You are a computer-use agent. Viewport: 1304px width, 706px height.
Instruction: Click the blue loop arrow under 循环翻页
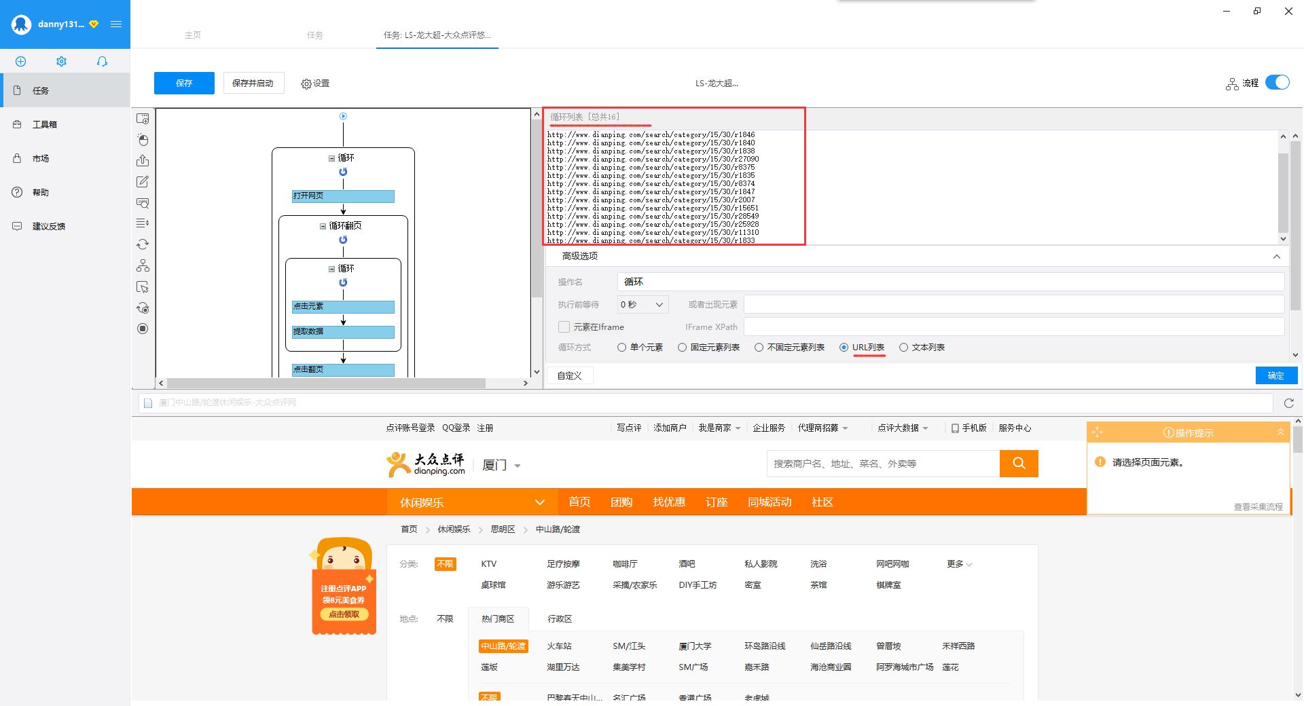(x=343, y=240)
